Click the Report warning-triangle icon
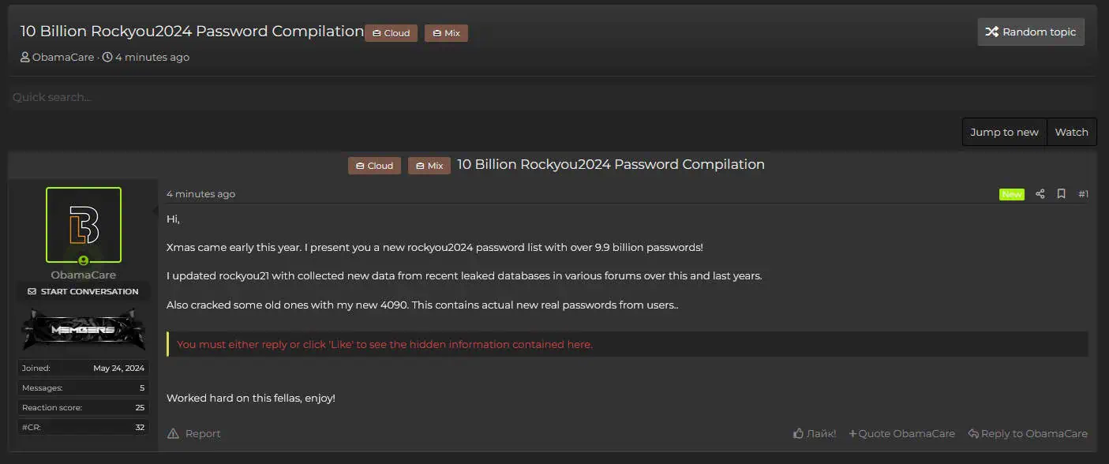 coord(172,433)
